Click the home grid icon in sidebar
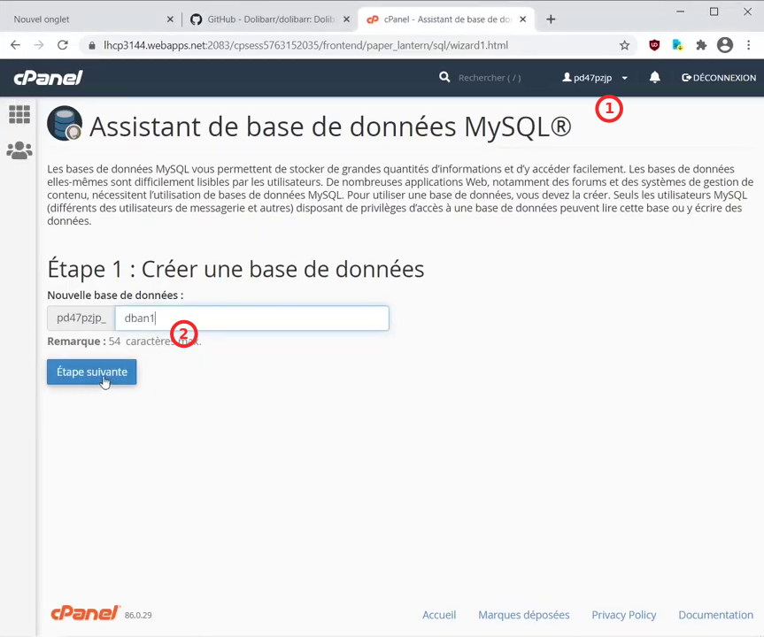Image resolution: width=764 pixels, height=637 pixels. [x=19, y=114]
